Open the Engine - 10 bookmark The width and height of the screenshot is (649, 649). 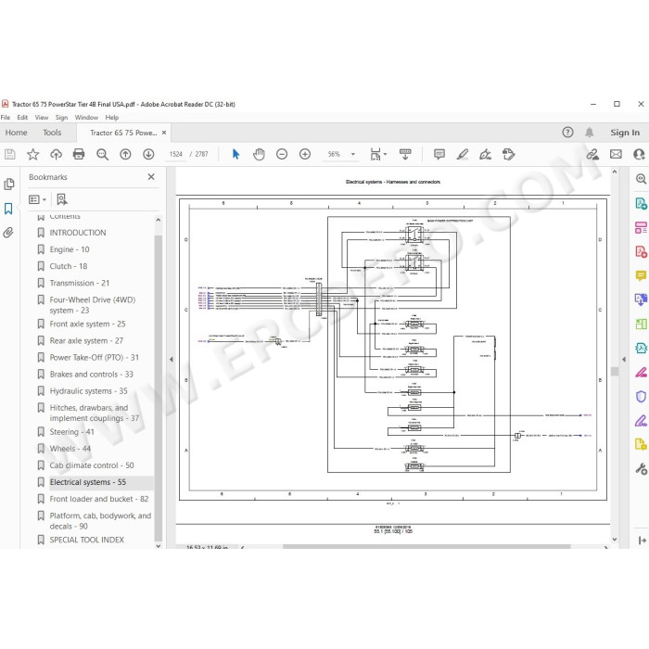pos(70,249)
